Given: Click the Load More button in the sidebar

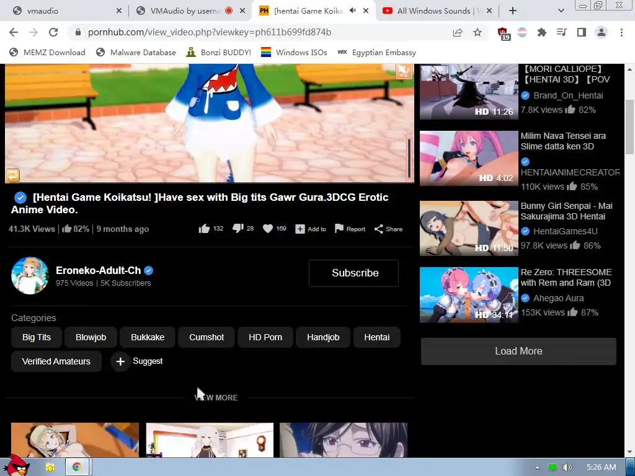Looking at the screenshot, I should click(x=518, y=351).
